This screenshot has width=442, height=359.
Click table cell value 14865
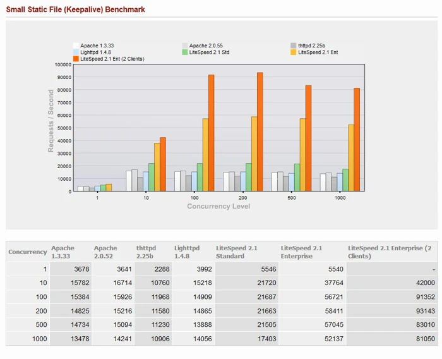tap(203, 311)
